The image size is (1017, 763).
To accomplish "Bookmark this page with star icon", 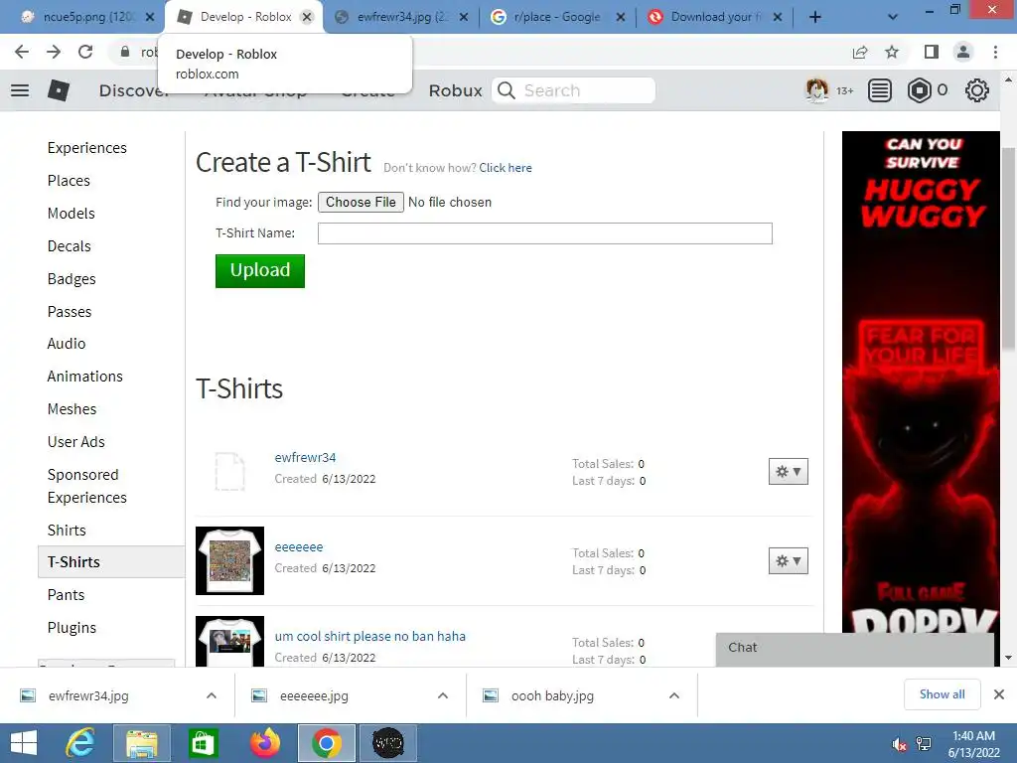I will [892, 52].
